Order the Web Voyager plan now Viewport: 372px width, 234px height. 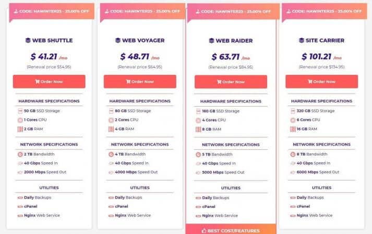pos(140,82)
